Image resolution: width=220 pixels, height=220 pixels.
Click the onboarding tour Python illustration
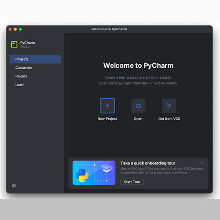point(94,173)
